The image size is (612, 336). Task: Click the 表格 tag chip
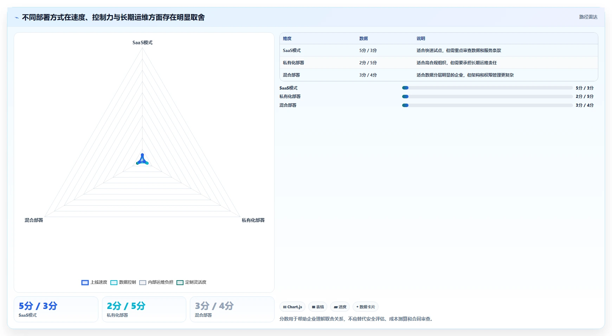[318, 307]
